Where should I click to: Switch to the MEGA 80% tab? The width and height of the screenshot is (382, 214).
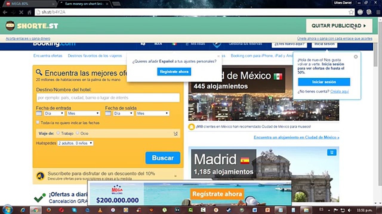point(30,4)
